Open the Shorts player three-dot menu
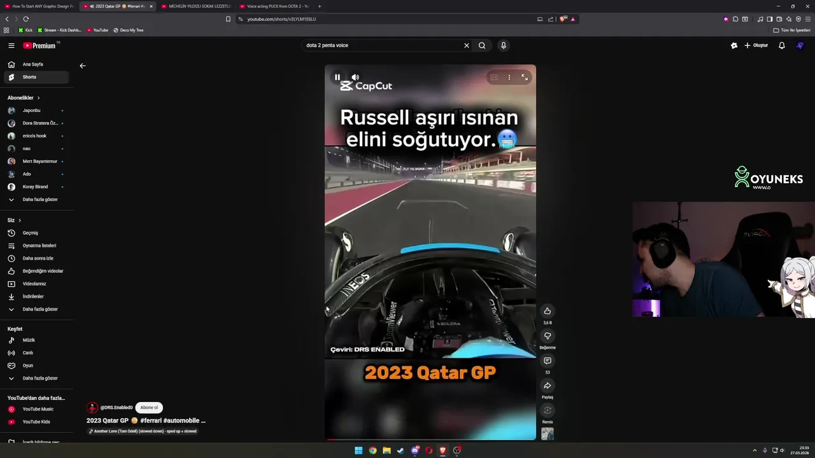Screen dimensions: 815x458 coord(509,77)
